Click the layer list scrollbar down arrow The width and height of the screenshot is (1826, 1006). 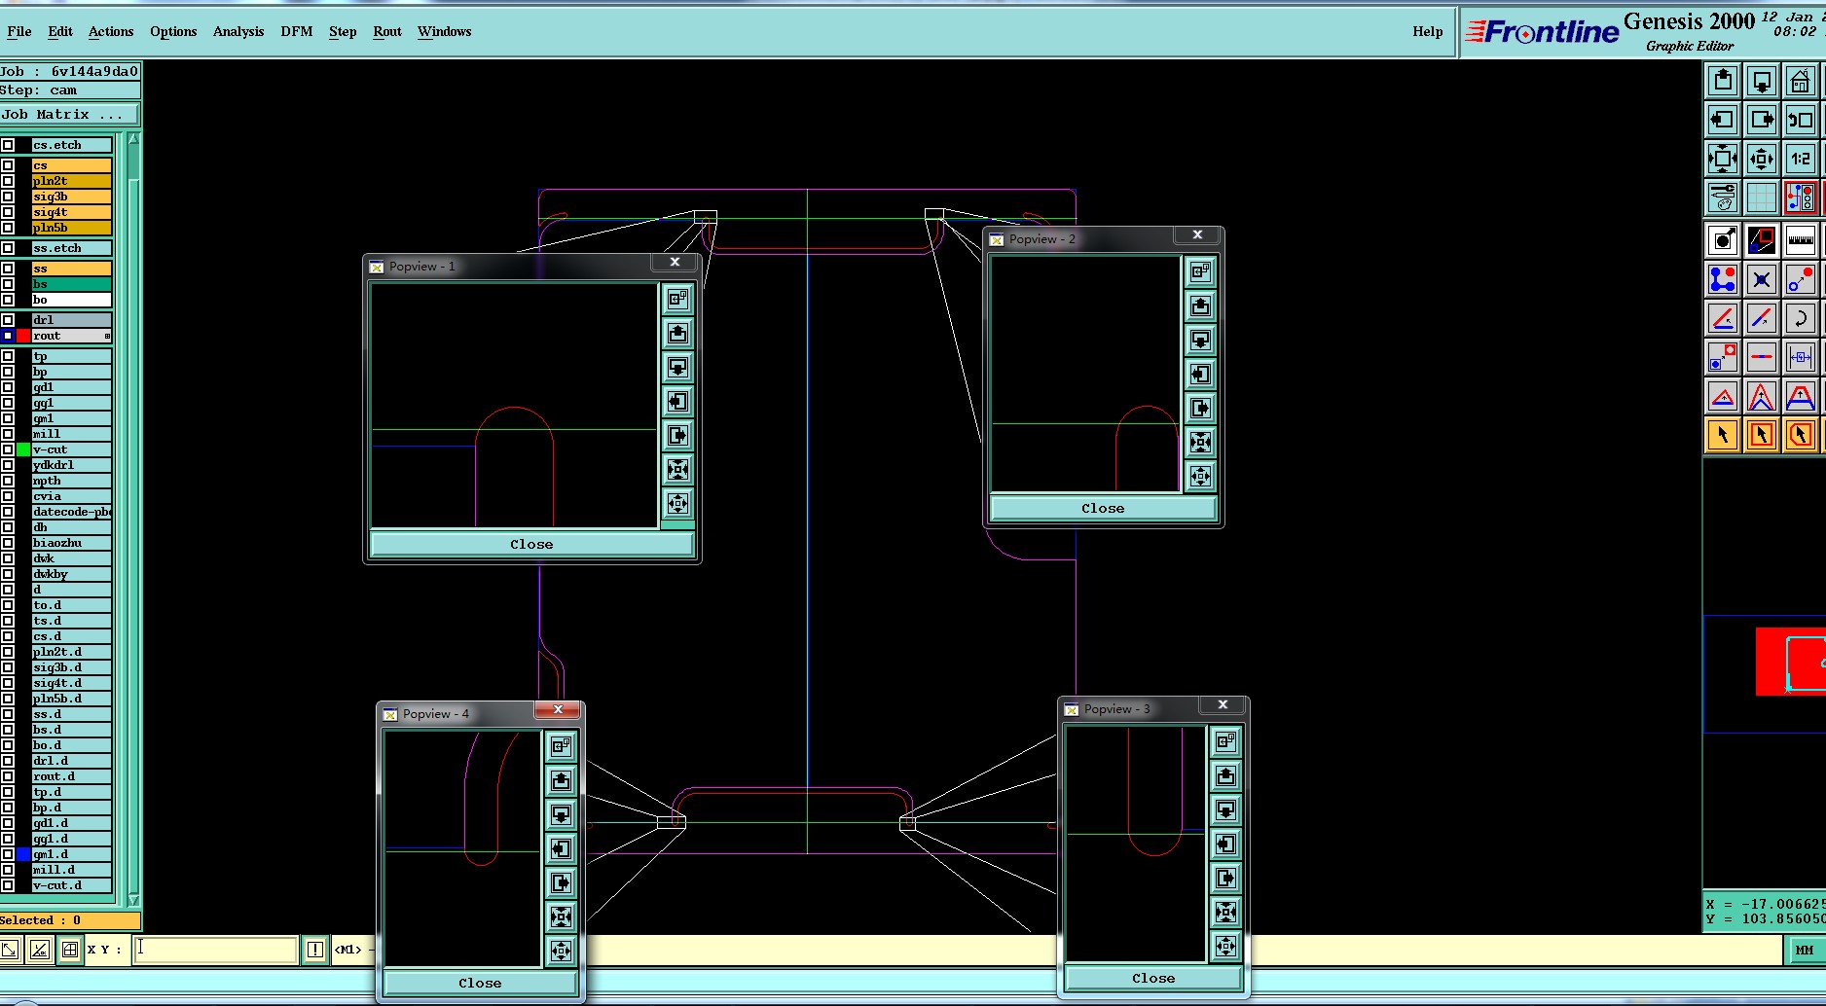pos(133,900)
